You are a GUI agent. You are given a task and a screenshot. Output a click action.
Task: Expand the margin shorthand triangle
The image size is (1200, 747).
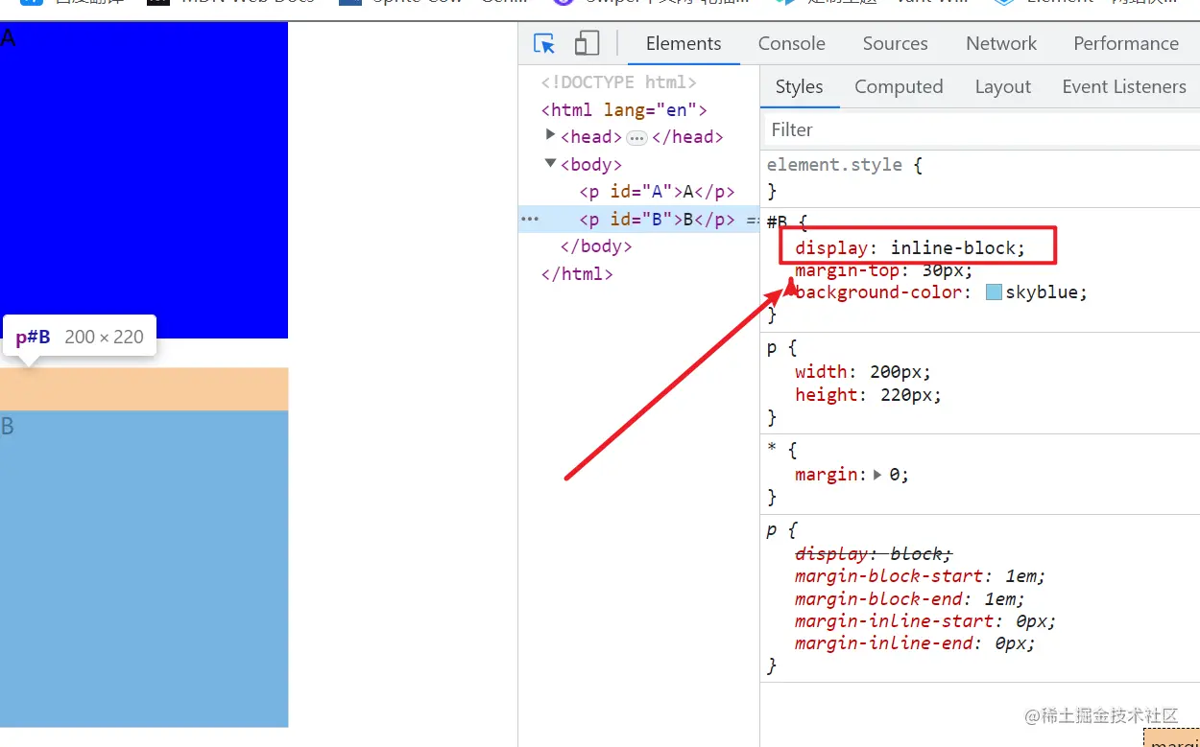coord(877,474)
